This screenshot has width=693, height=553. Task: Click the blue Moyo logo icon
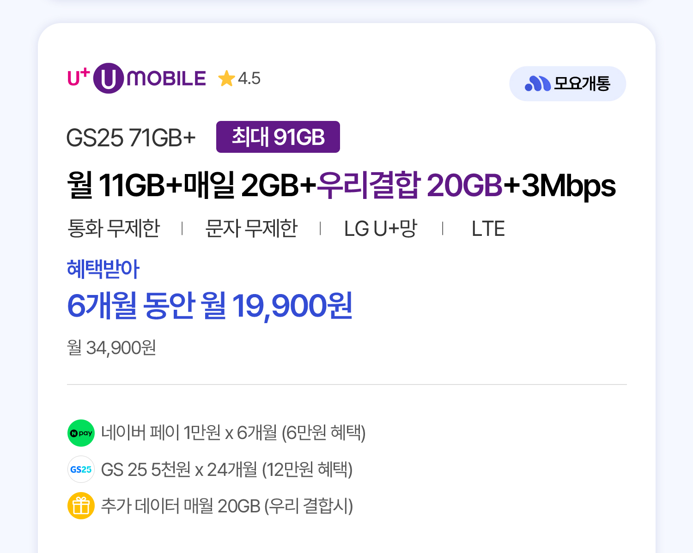coord(537,84)
